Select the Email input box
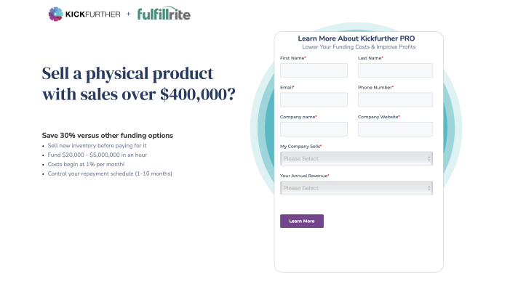 tap(314, 100)
